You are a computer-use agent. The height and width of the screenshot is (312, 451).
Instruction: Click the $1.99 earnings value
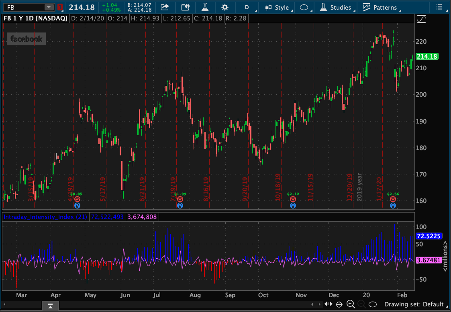click(180, 194)
